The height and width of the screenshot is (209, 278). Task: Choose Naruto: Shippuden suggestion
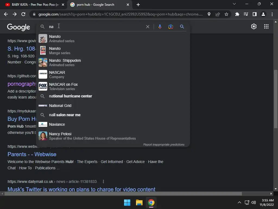(x=113, y=63)
